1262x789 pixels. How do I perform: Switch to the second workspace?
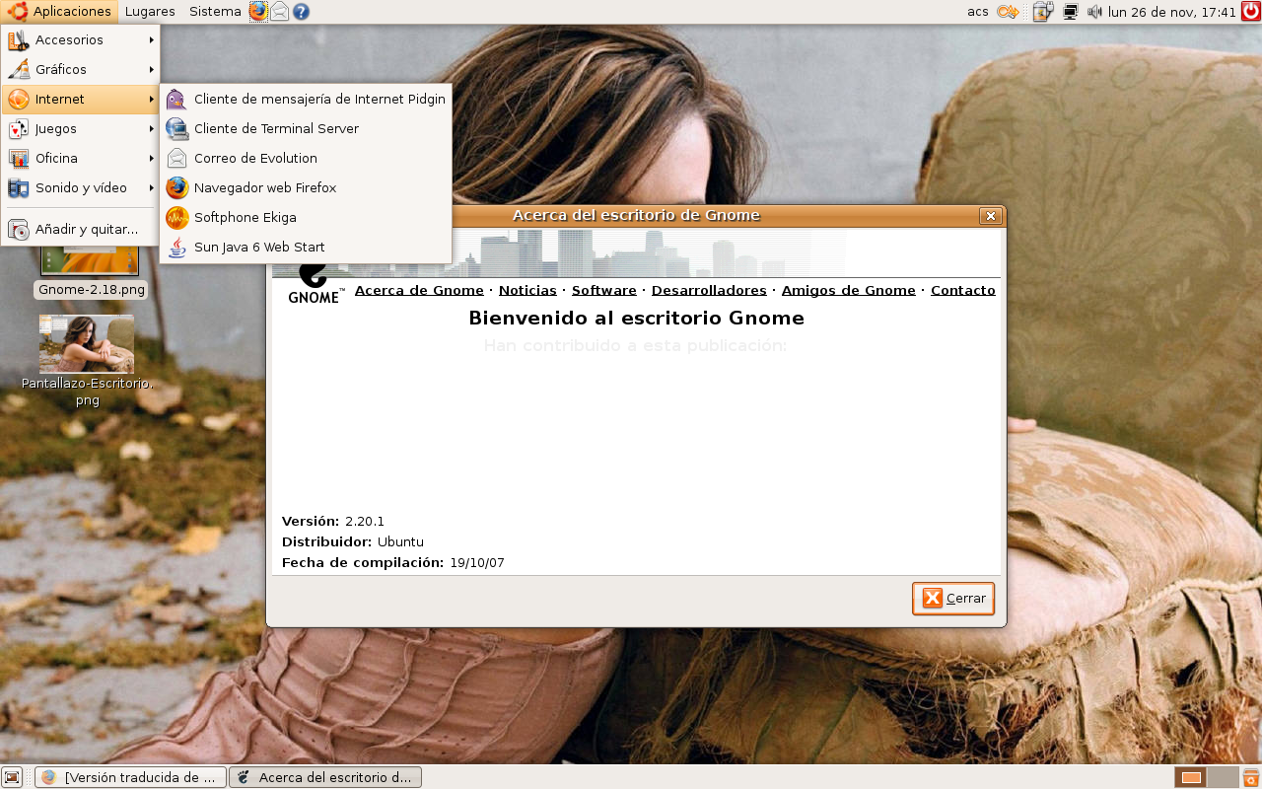point(1223,777)
